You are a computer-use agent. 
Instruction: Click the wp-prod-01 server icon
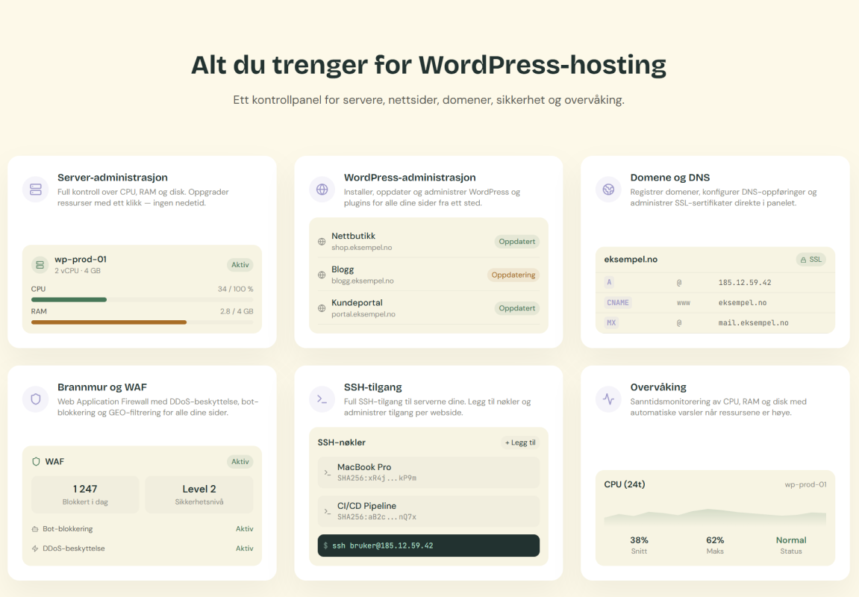click(x=40, y=264)
